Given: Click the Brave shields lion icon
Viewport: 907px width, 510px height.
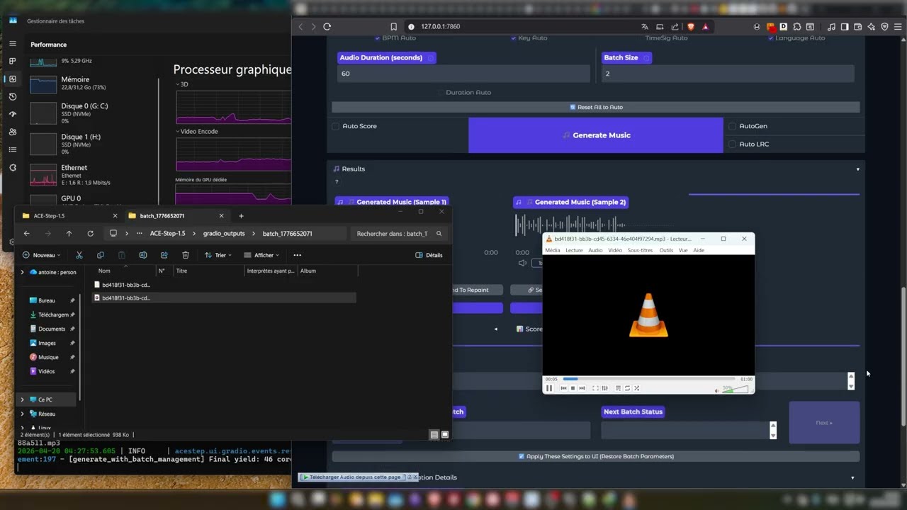Looking at the screenshot, I should click(x=692, y=26).
